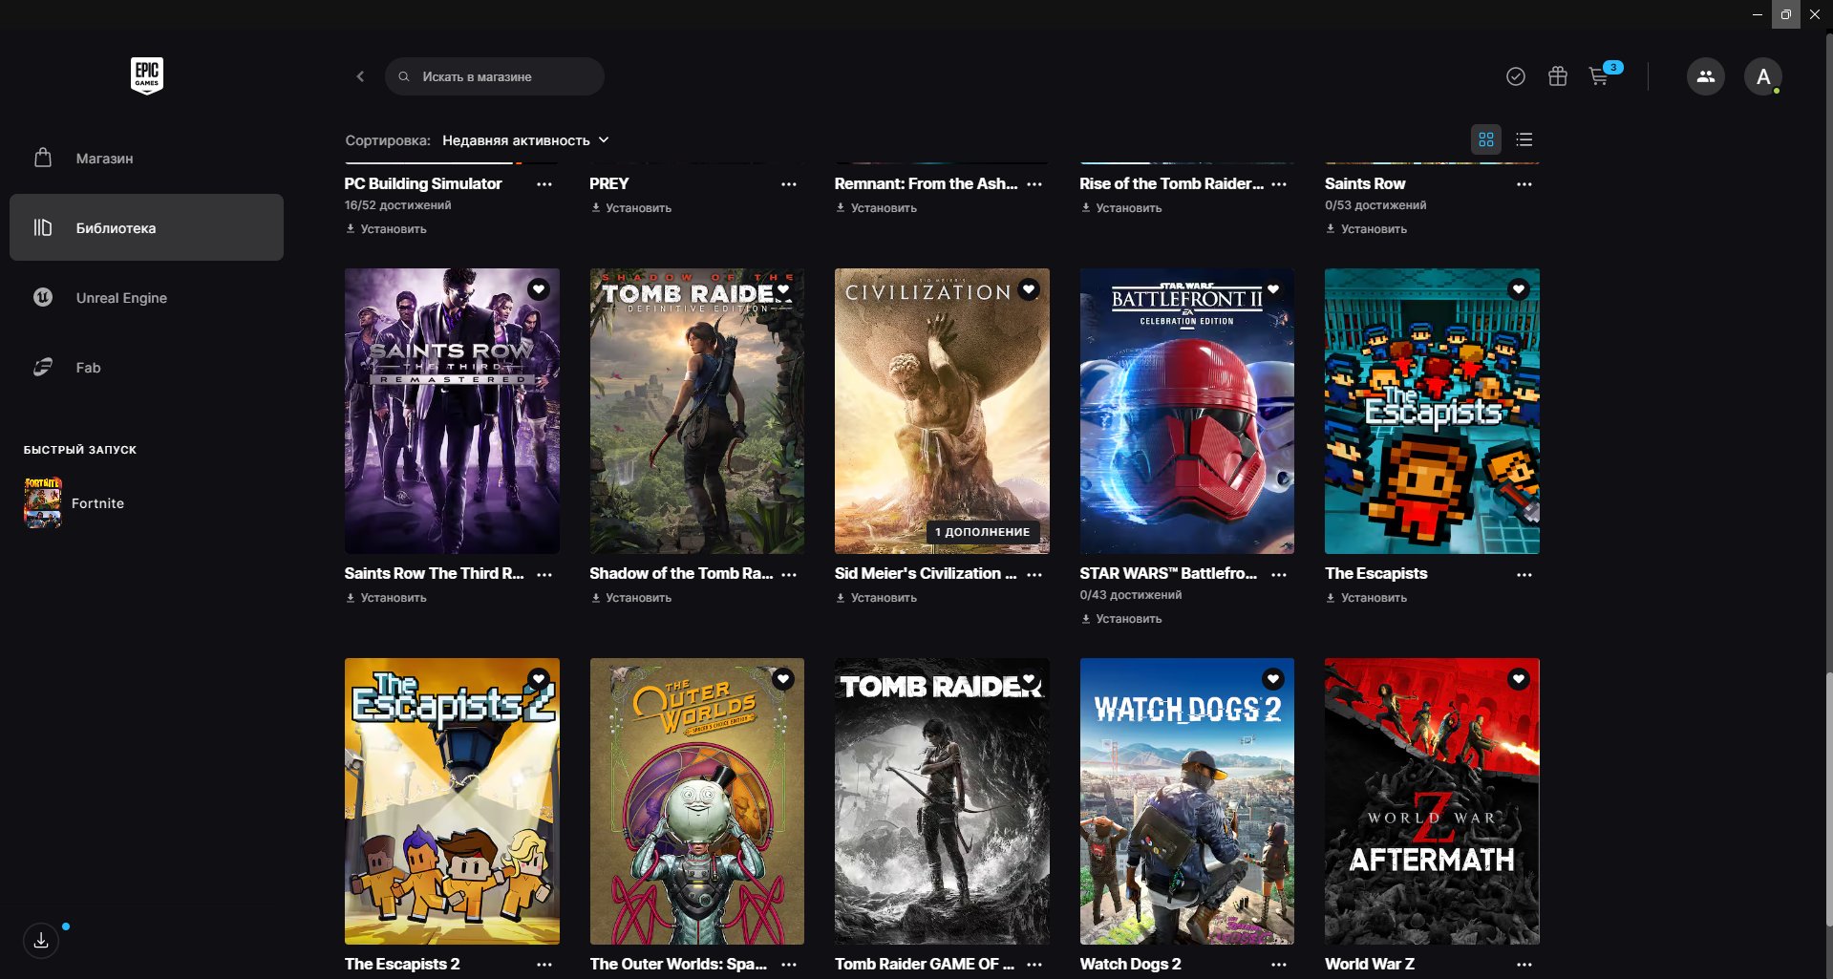Click the Epic Games logo
Viewport: 1833px width, 979px height.
[x=146, y=75]
